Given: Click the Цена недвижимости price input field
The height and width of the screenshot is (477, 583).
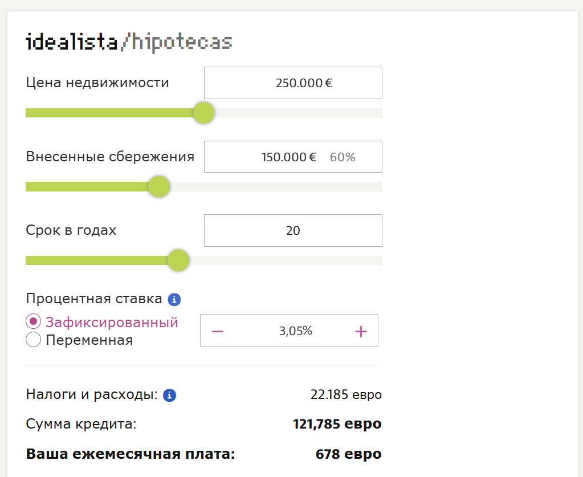Looking at the screenshot, I should (293, 83).
